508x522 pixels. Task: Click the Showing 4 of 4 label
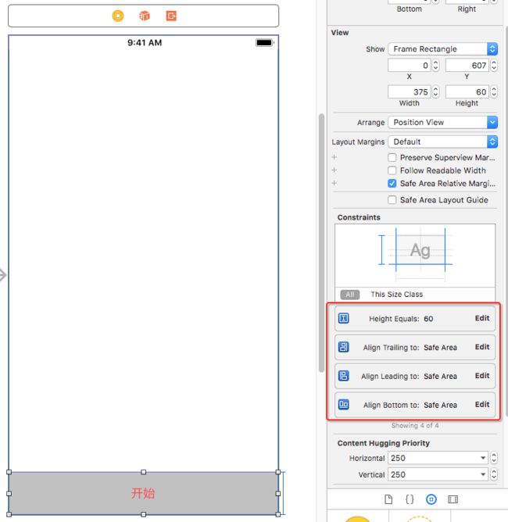tap(415, 425)
